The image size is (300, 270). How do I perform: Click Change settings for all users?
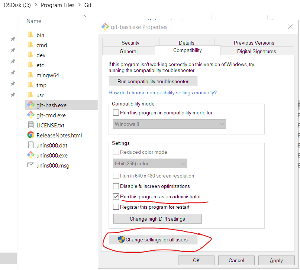tap(153, 240)
